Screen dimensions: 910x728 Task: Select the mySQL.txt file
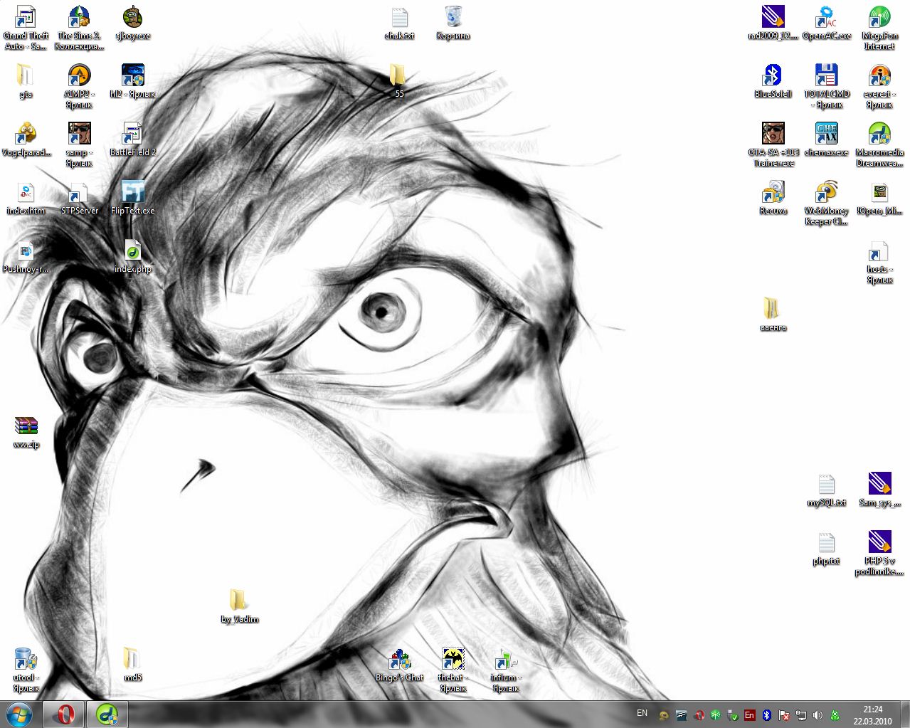[826, 485]
